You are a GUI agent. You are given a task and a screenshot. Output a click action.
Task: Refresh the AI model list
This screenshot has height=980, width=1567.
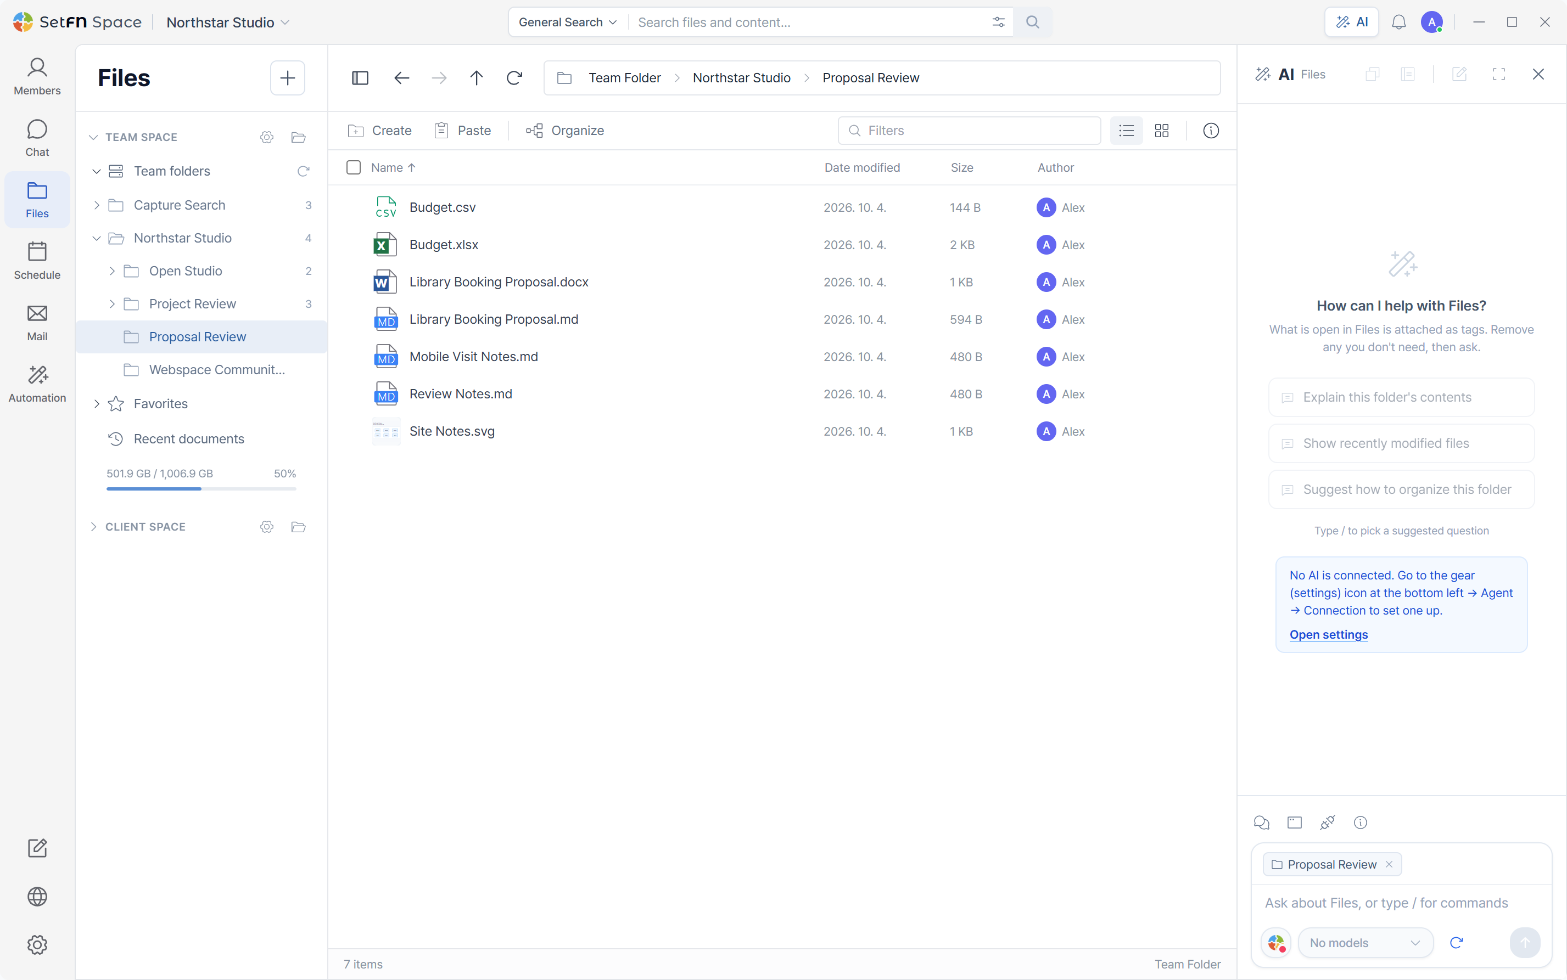pos(1456,942)
